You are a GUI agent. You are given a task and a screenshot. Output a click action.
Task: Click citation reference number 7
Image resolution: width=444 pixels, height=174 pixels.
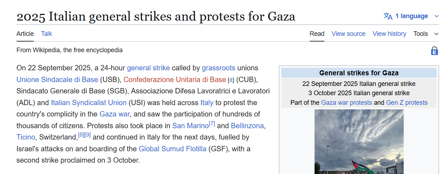point(212,124)
